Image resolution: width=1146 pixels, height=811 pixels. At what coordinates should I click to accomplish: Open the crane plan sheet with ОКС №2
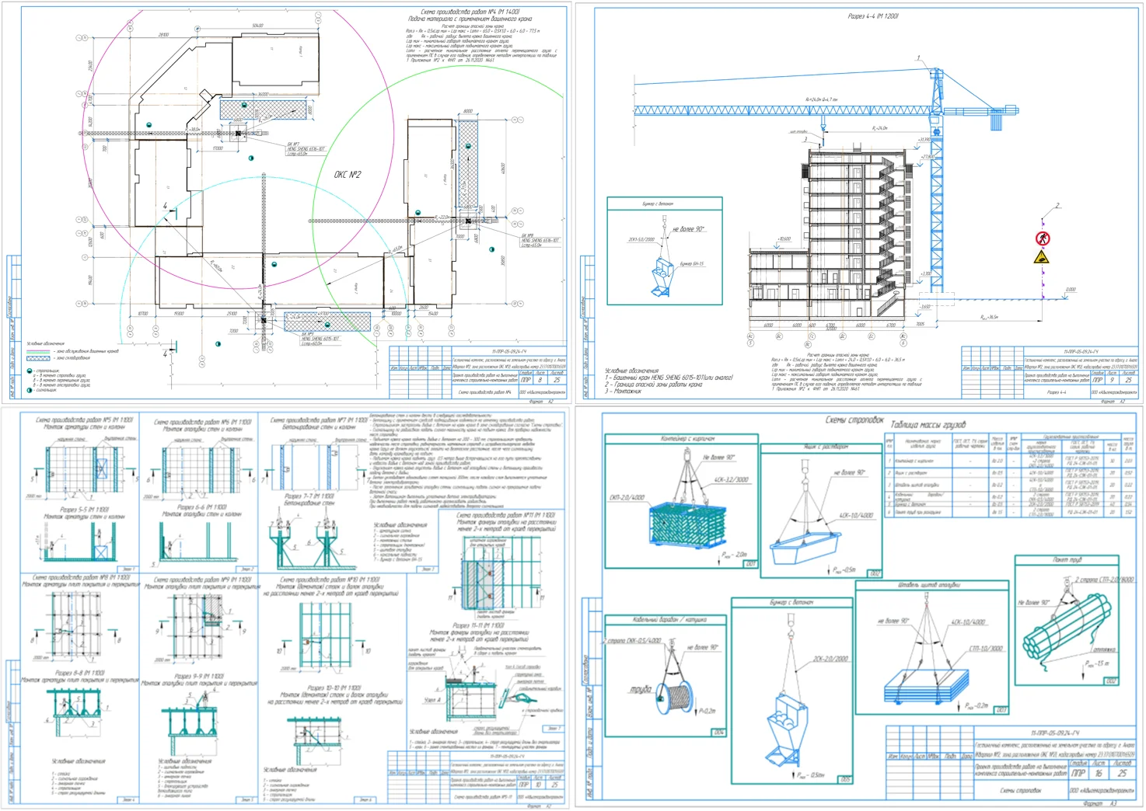(x=287, y=203)
